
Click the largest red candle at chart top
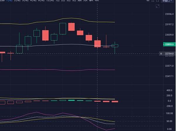click(x=71, y=27)
